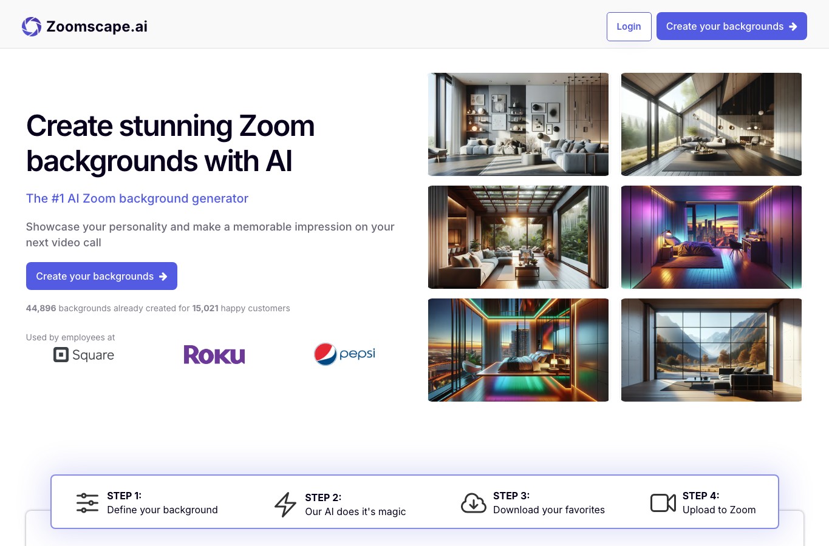
Task: Click the Step 1 sliders icon
Action: 87,503
